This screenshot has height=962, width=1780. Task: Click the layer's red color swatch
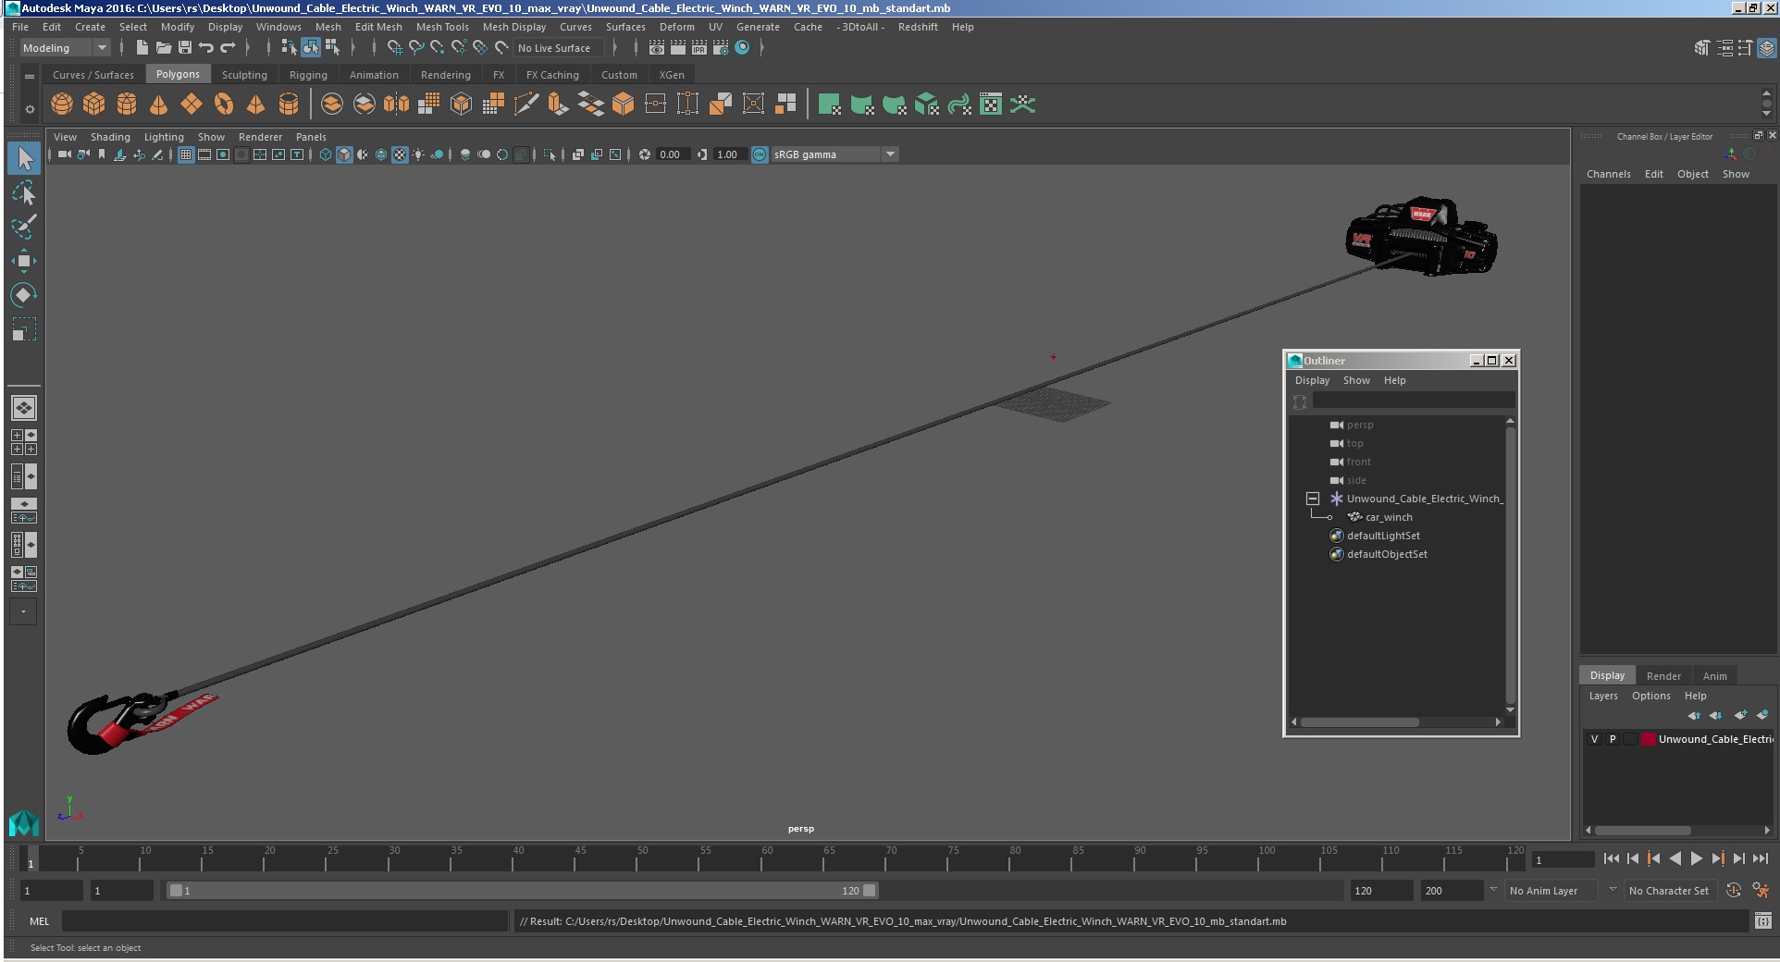(1649, 739)
